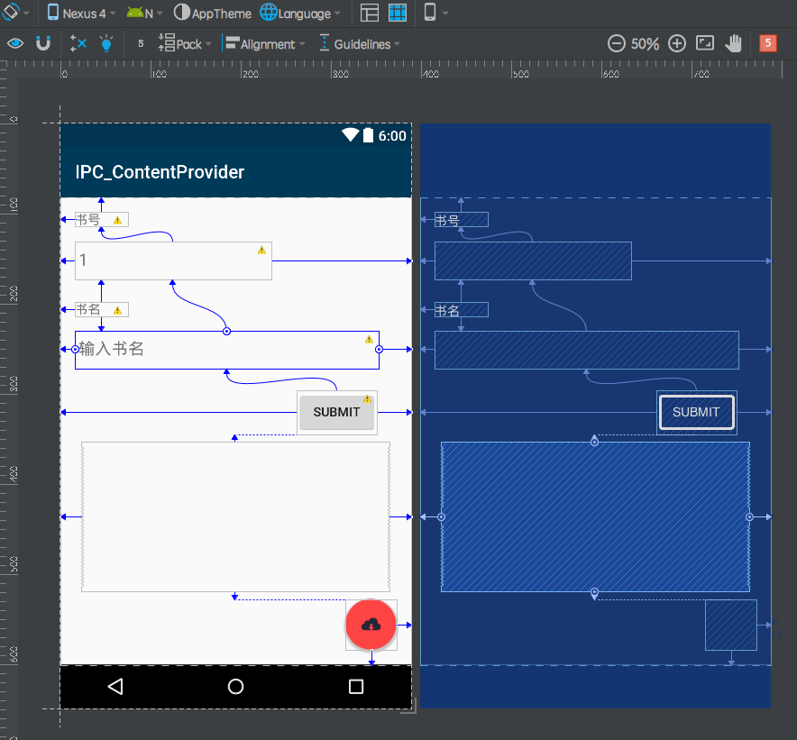797x740 pixels.
Task: Open the Pack dropdown
Action: 185,44
